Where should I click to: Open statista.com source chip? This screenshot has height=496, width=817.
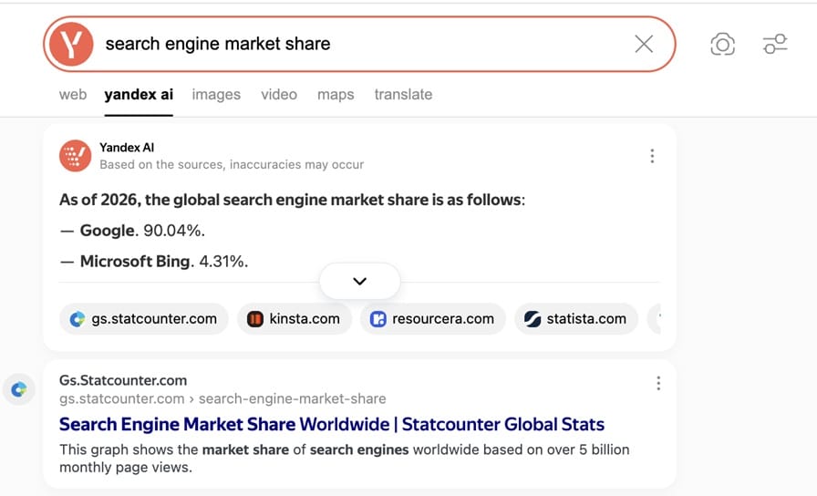pyautogui.click(x=576, y=319)
